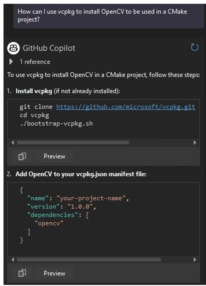Open the "1 reference" label
The image size is (206, 286).
click(35, 62)
